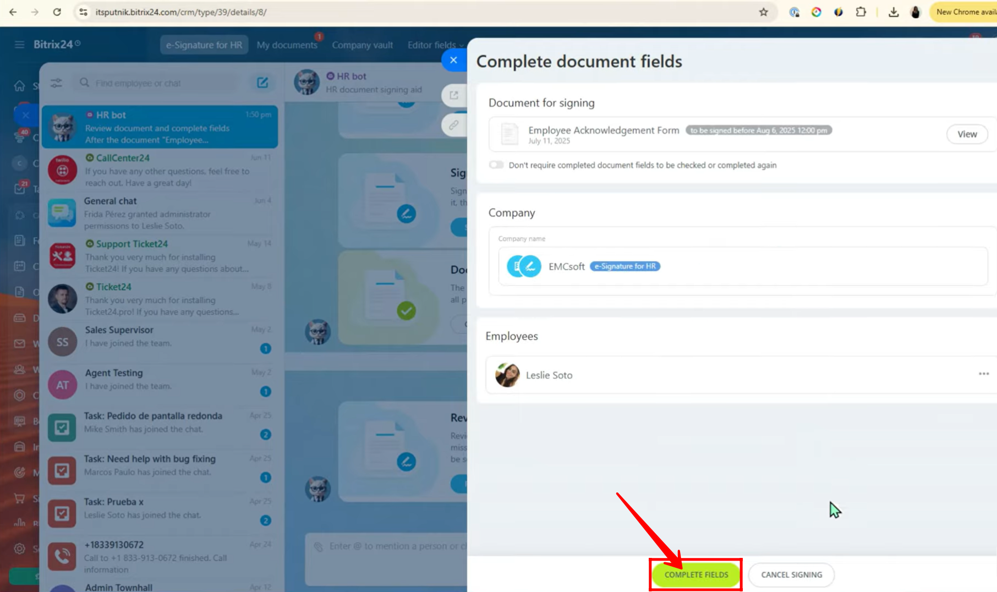997x592 pixels.
Task: Open Task: Pedido de pantalla redonda chat
Action: click(160, 427)
